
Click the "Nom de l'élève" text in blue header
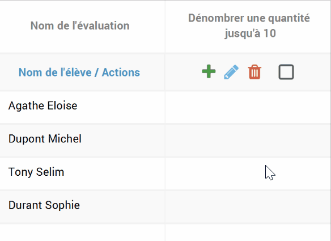pos(55,73)
